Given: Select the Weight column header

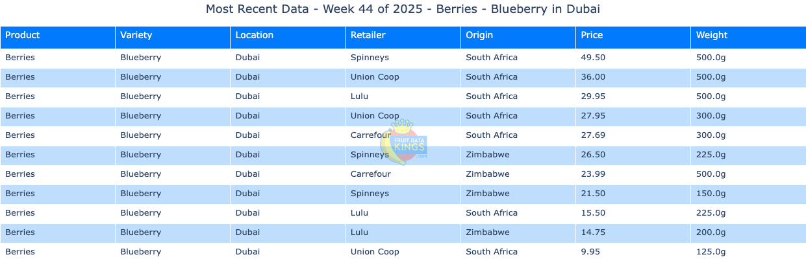Looking at the screenshot, I should pos(712,36).
